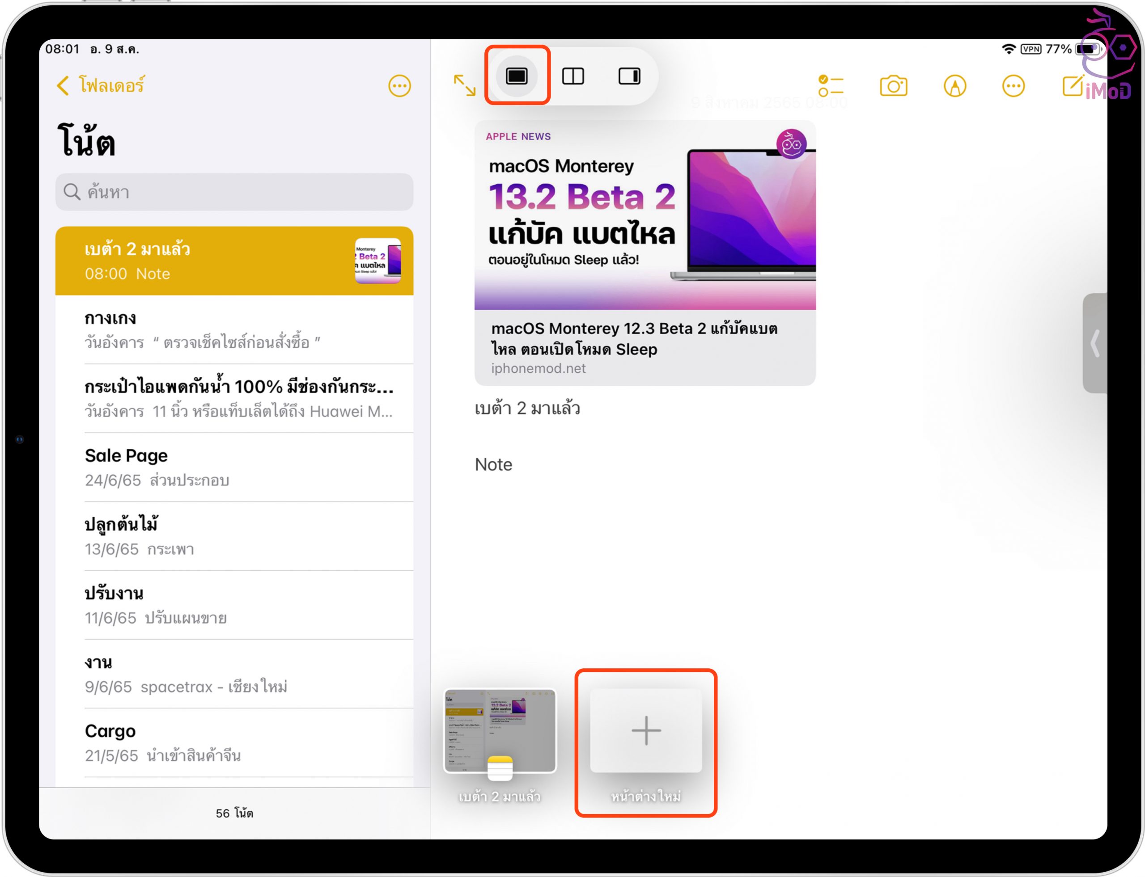Select the Split View multitasking option

[x=573, y=76]
